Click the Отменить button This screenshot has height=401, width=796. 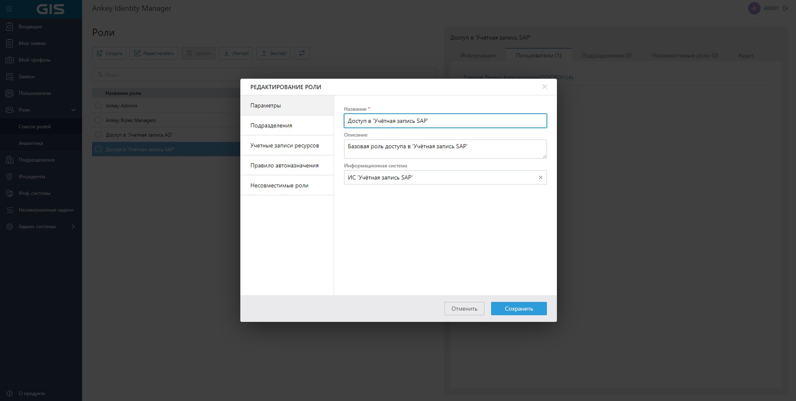[464, 309]
